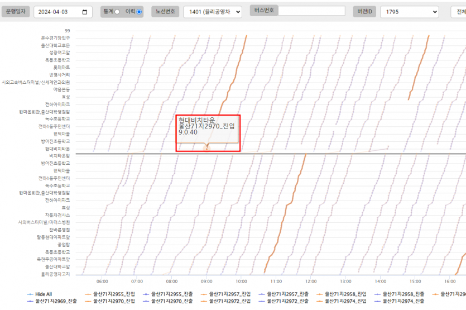The height and width of the screenshot is (310, 466).
Task: Expand the 버전ID dropdown showing 1795
Action: coord(409,12)
